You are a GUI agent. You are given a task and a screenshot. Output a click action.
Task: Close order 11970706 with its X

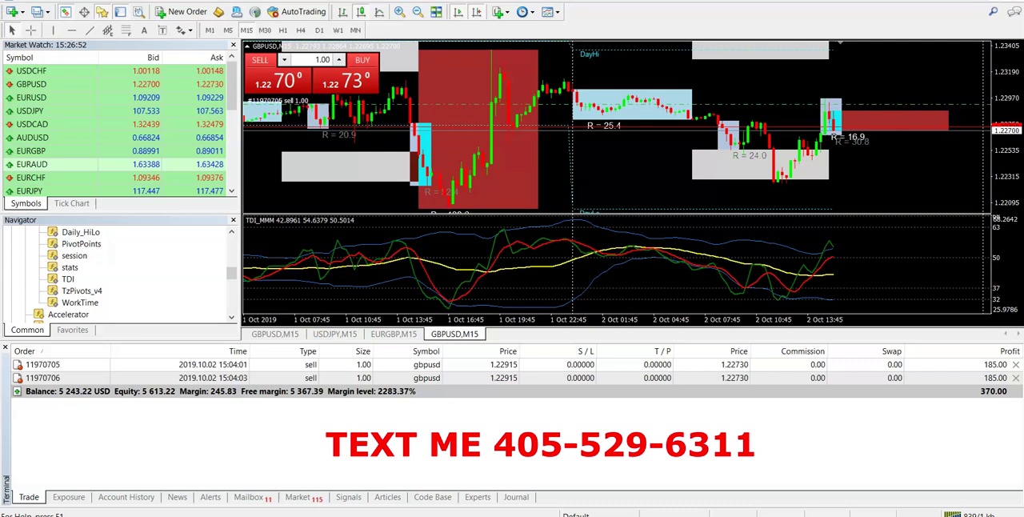1015,378
